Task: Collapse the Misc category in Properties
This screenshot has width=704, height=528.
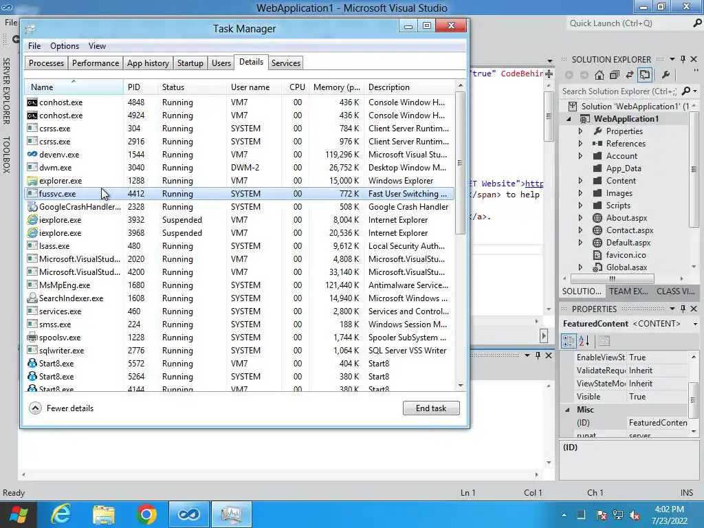Action: [567, 410]
